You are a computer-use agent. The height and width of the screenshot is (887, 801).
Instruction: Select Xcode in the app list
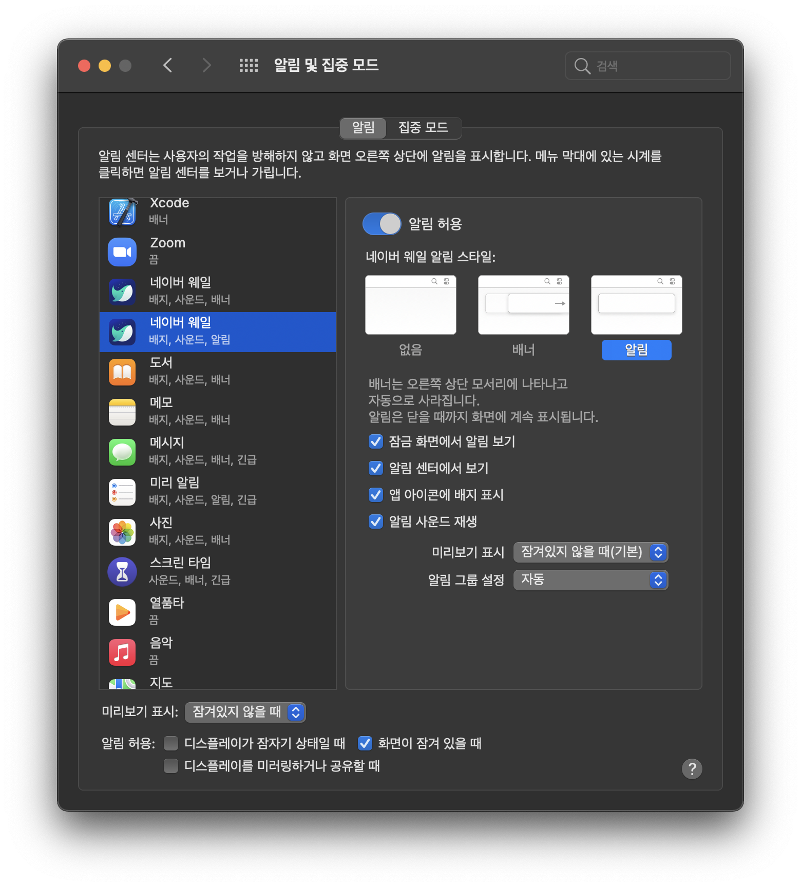[x=218, y=212]
